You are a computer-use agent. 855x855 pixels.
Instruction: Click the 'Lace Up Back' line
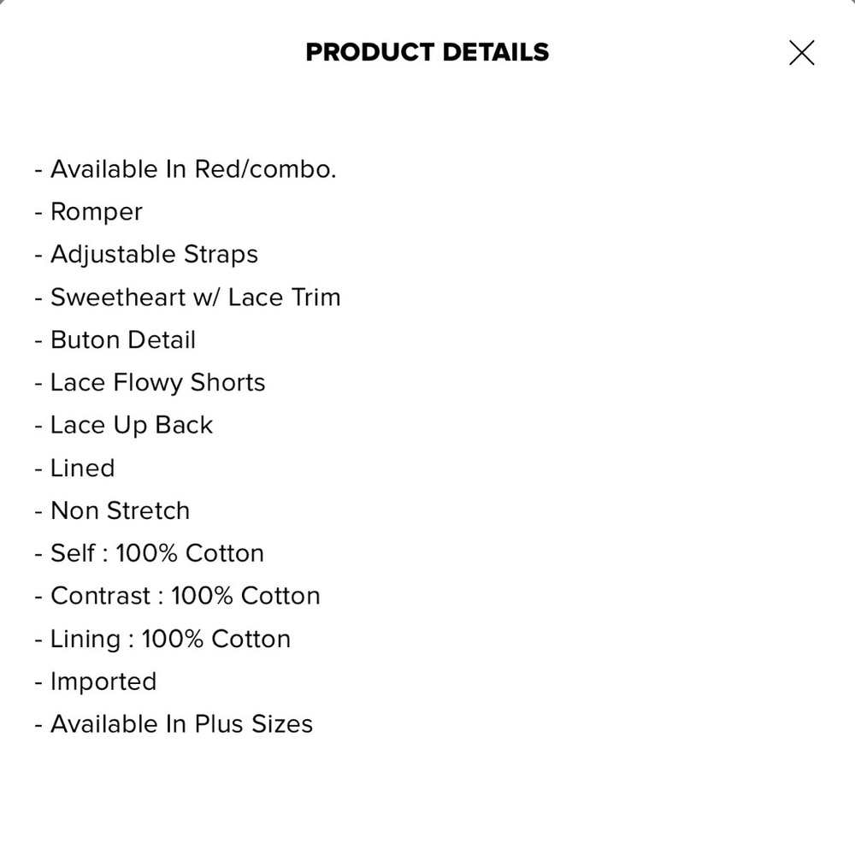pyautogui.click(x=131, y=425)
